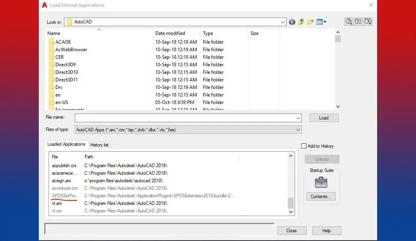Expand the File name dropdown arrow
The width and height of the screenshot is (416, 241).
click(298, 118)
